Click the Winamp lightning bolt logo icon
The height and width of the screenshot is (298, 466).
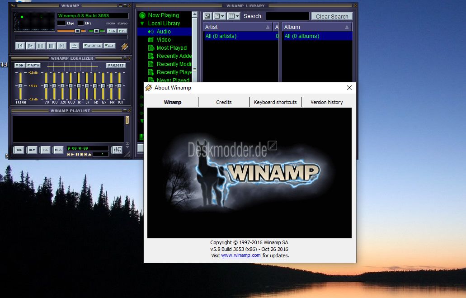125,46
